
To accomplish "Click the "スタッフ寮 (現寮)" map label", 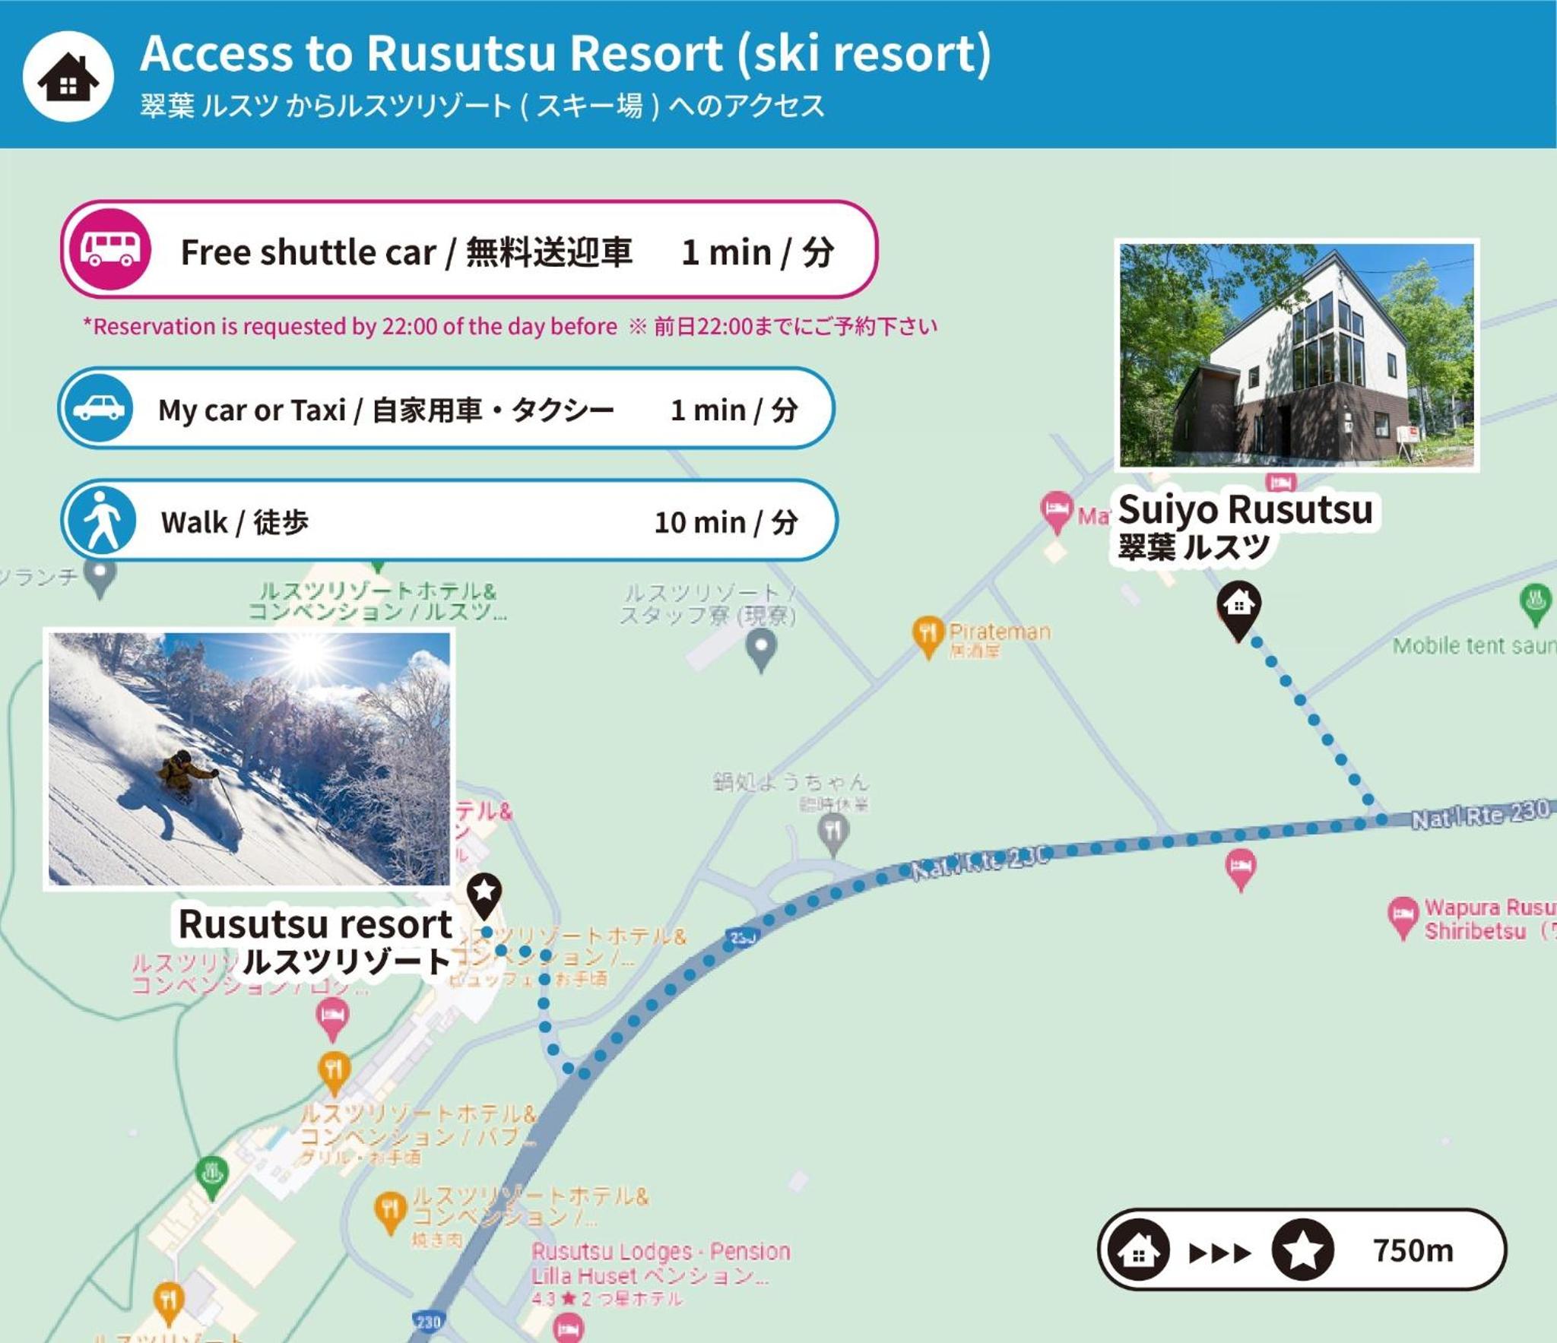I will click(x=708, y=615).
